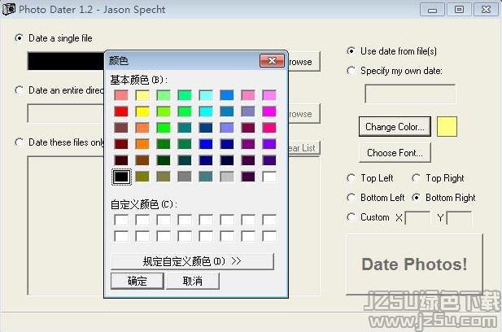
Task: Choose the Custom position radio button
Action: pos(351,217)
